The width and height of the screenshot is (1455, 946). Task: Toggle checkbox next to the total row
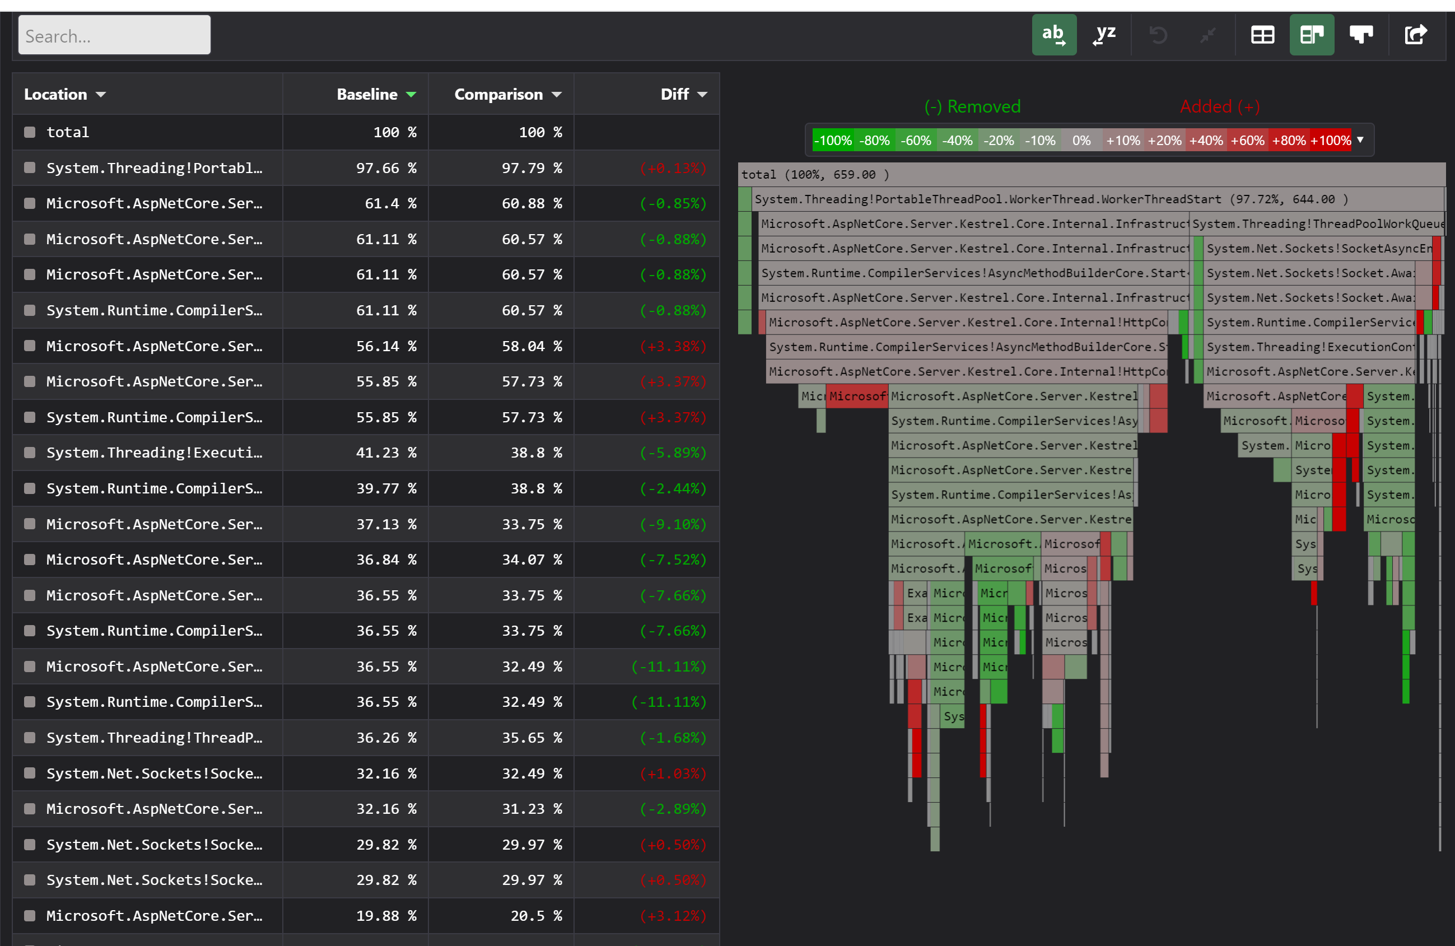[x=29, y=132]
